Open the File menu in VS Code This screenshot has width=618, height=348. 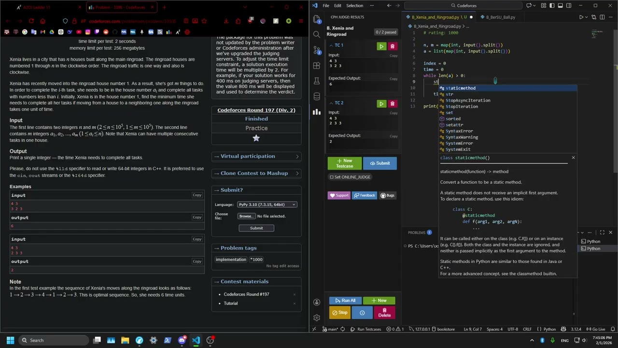326,5
